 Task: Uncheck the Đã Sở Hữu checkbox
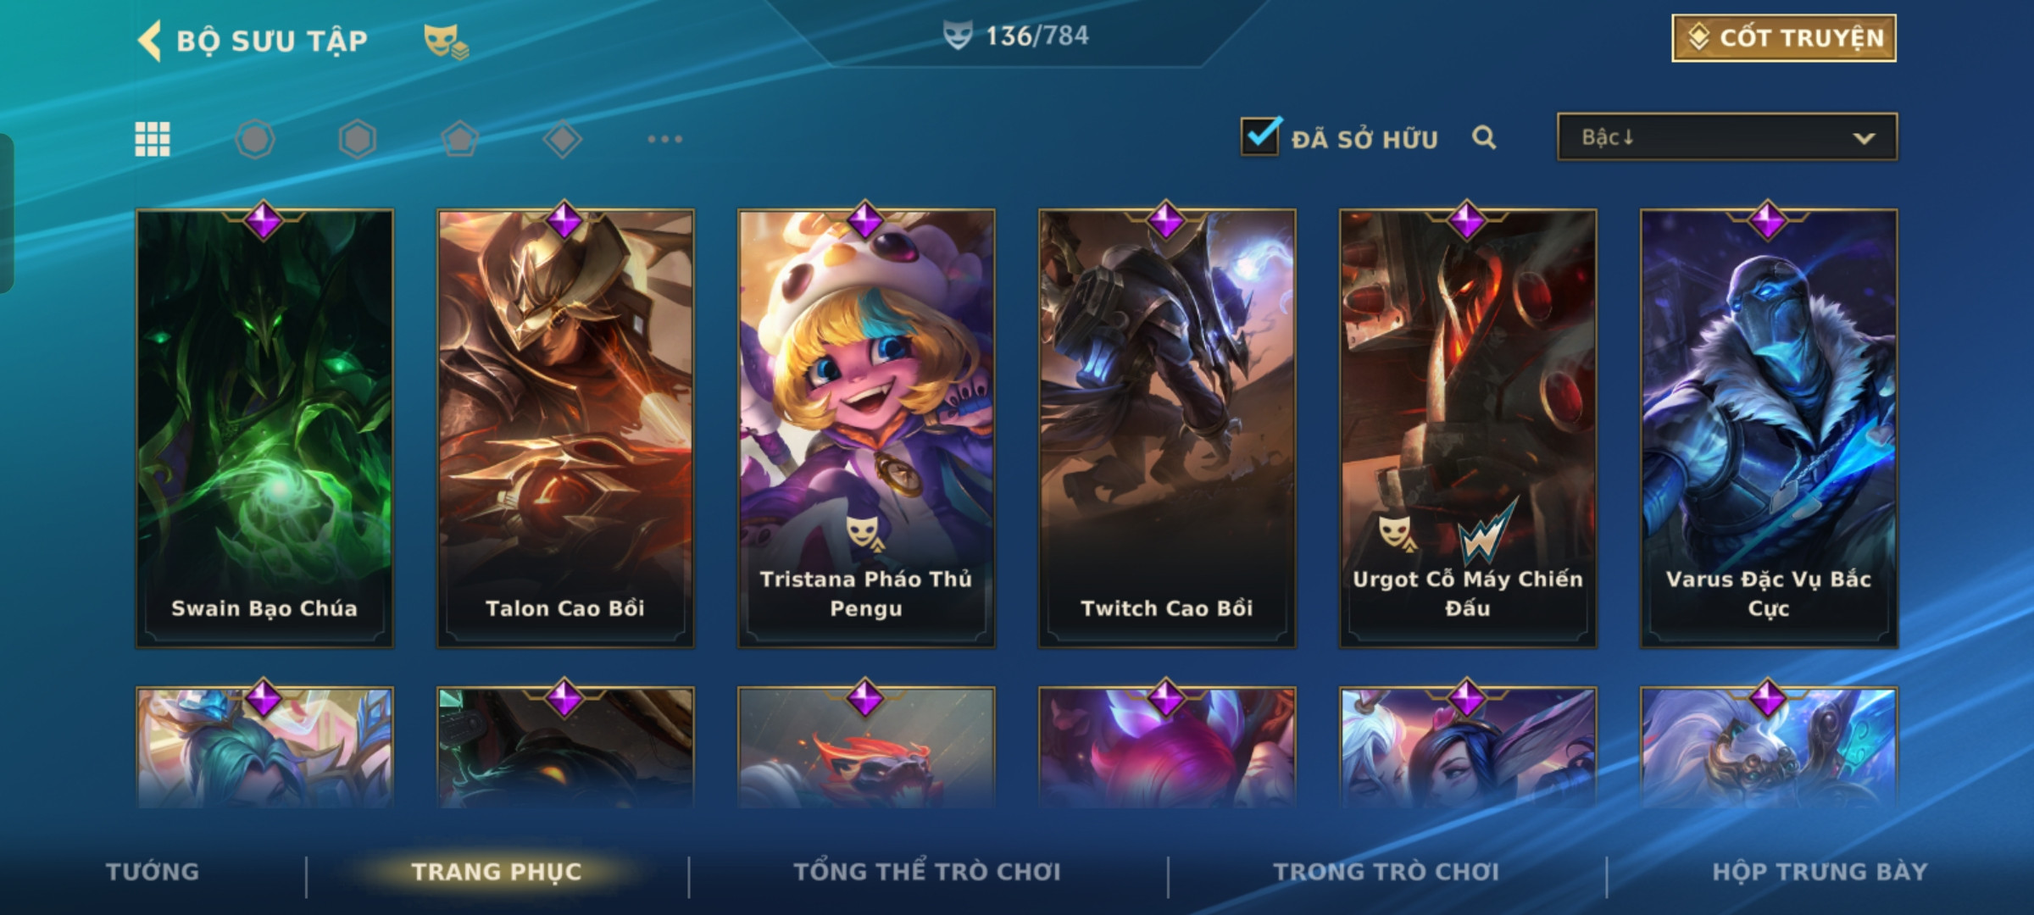(1260, 136)
